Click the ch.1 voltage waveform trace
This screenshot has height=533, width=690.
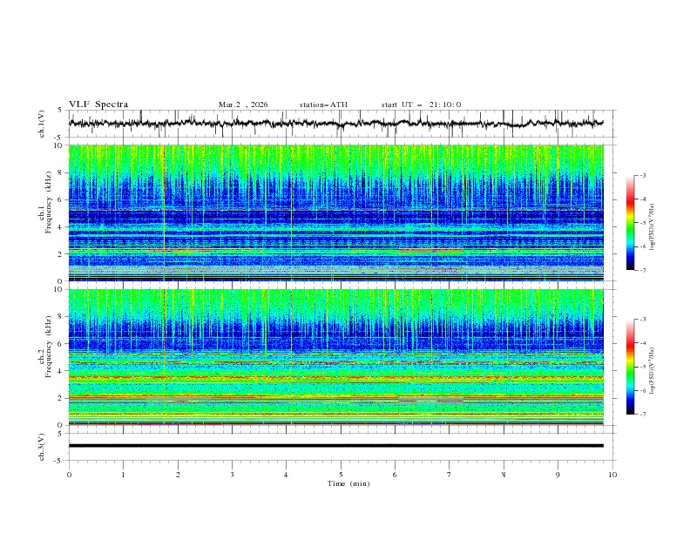335,123
